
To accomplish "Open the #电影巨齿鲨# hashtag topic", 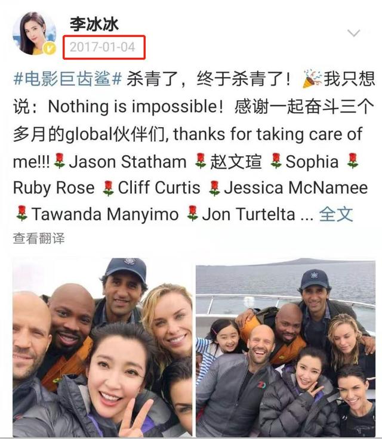I will pyautogui.click(x=68, y=79).
